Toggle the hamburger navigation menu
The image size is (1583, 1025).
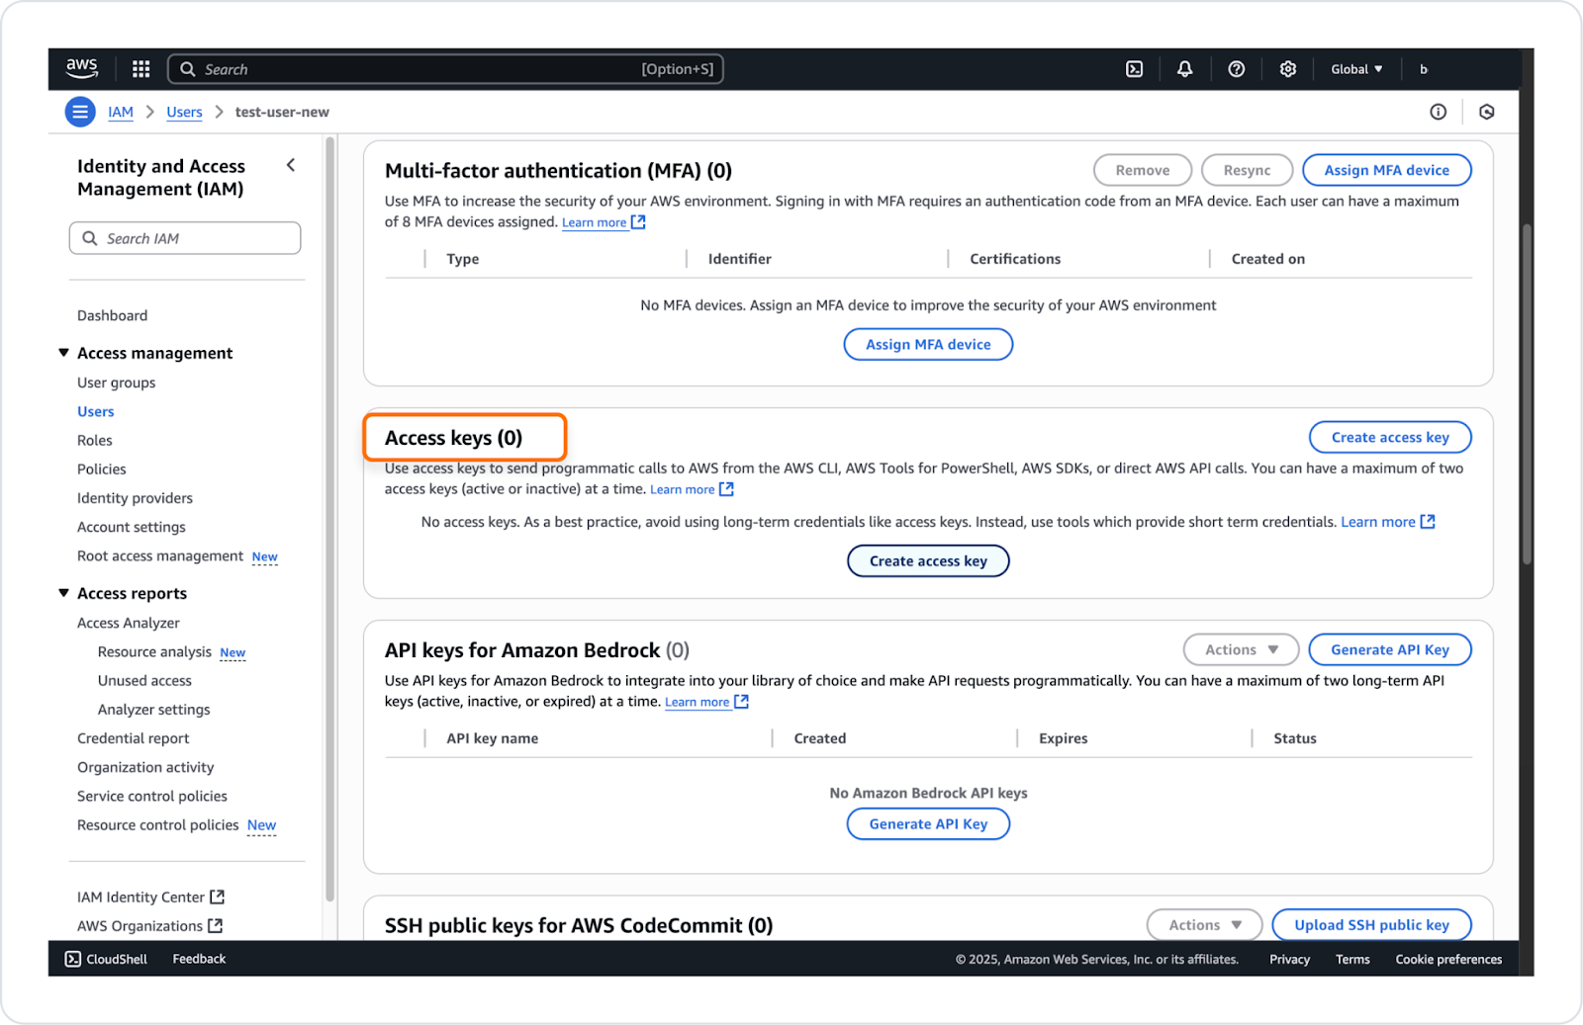click(80, 112)
